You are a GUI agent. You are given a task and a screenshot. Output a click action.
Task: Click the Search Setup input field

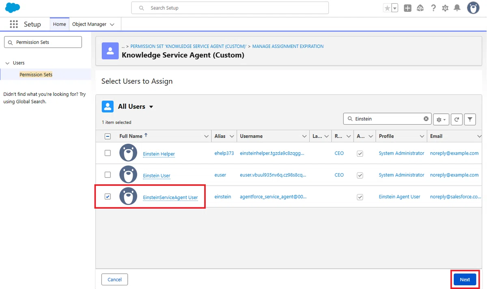point(230,8)
